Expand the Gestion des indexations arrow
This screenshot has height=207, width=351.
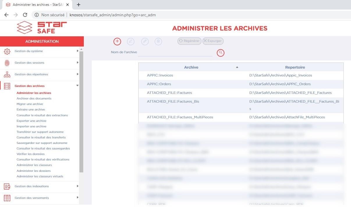77,186
